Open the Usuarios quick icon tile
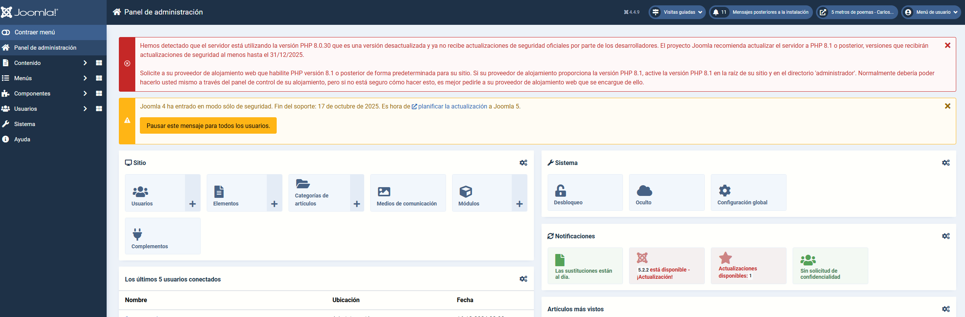The width and height of the screenshot is (965, 317). click(155, 193)
